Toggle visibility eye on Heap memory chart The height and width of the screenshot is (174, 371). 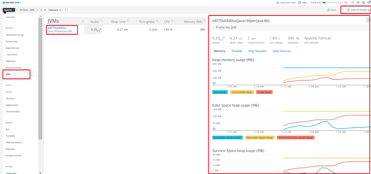click(214, 83)
